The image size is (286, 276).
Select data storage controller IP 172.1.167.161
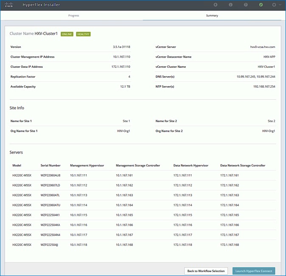(230, 176)
